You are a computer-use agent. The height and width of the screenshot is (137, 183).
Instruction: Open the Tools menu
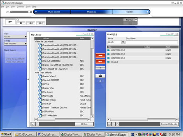pos(28,7)
